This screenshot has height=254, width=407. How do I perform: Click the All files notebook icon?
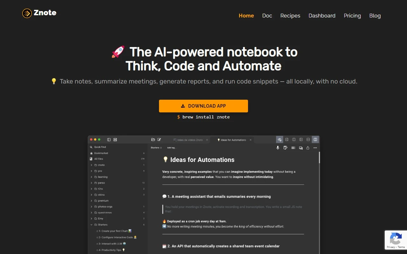coord(91,159)
